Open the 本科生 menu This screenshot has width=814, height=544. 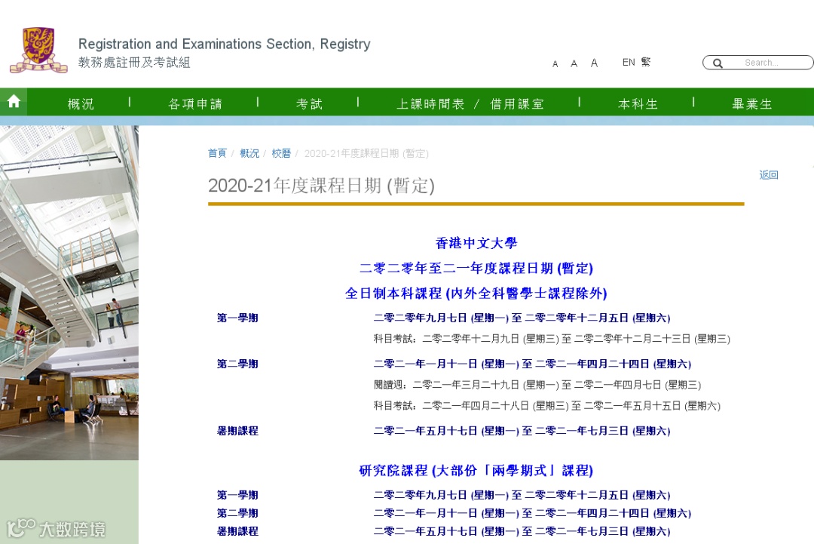click(x=638, y=104)
